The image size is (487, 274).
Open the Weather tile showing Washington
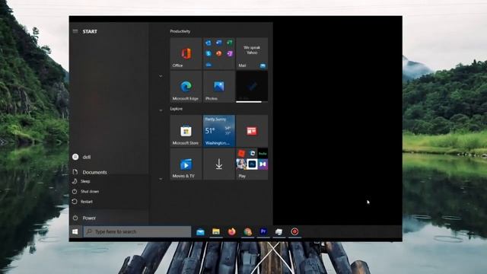click(x=219, y=131)
